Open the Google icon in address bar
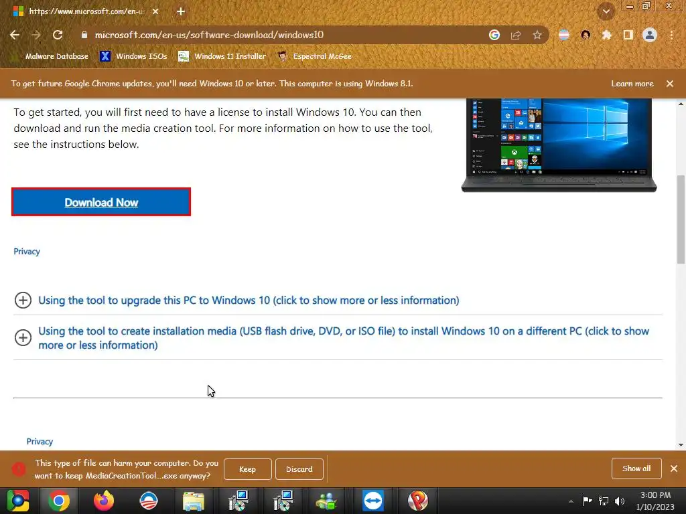Image resolution: width=686 pixels, height=514 pixels. [494, 35]
